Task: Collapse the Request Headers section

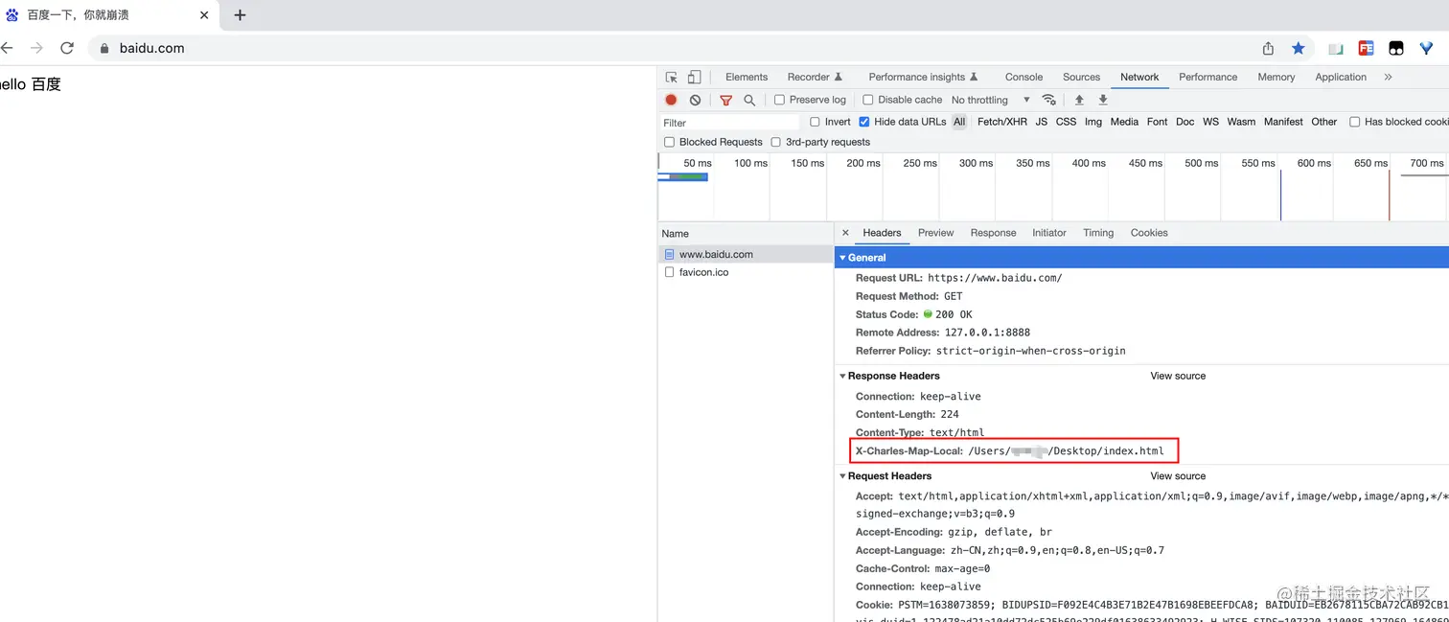Action: [x=843, y=476]
